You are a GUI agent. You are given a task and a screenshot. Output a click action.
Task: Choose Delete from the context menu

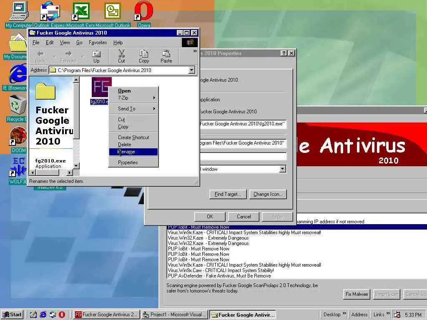tap(133, 145)
